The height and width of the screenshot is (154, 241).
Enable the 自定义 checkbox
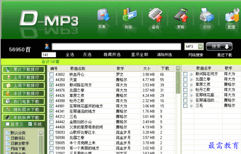coord(8,124)
